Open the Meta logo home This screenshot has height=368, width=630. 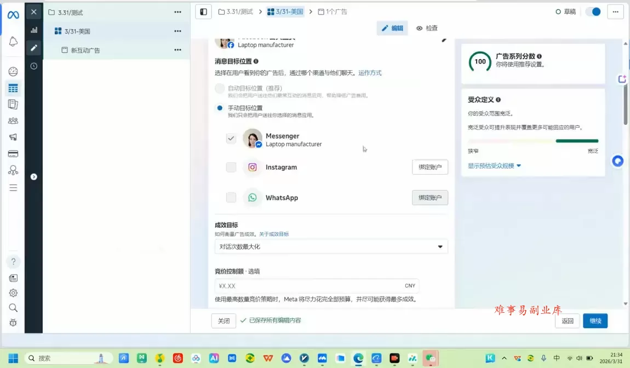[13, 15]
